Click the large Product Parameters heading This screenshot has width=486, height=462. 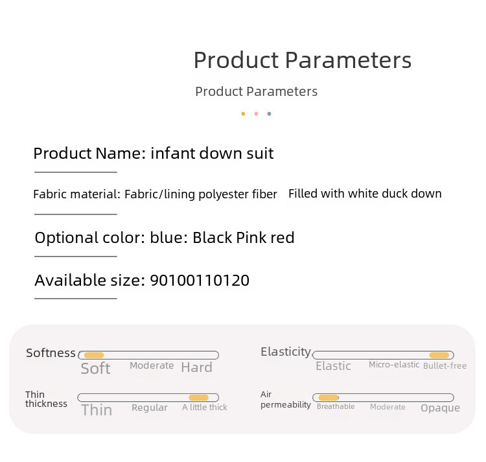pos(303,60)
